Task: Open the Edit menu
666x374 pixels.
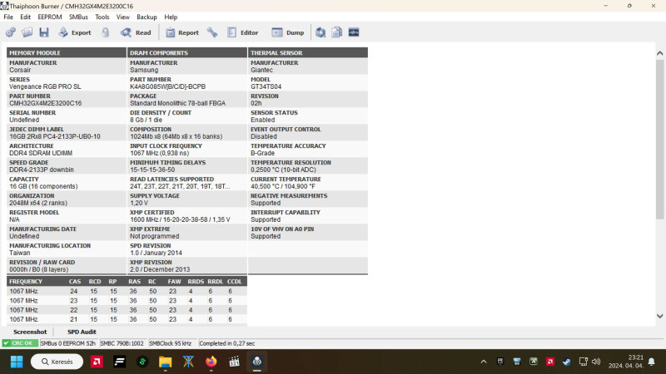Action: click(x=26, y=17)
